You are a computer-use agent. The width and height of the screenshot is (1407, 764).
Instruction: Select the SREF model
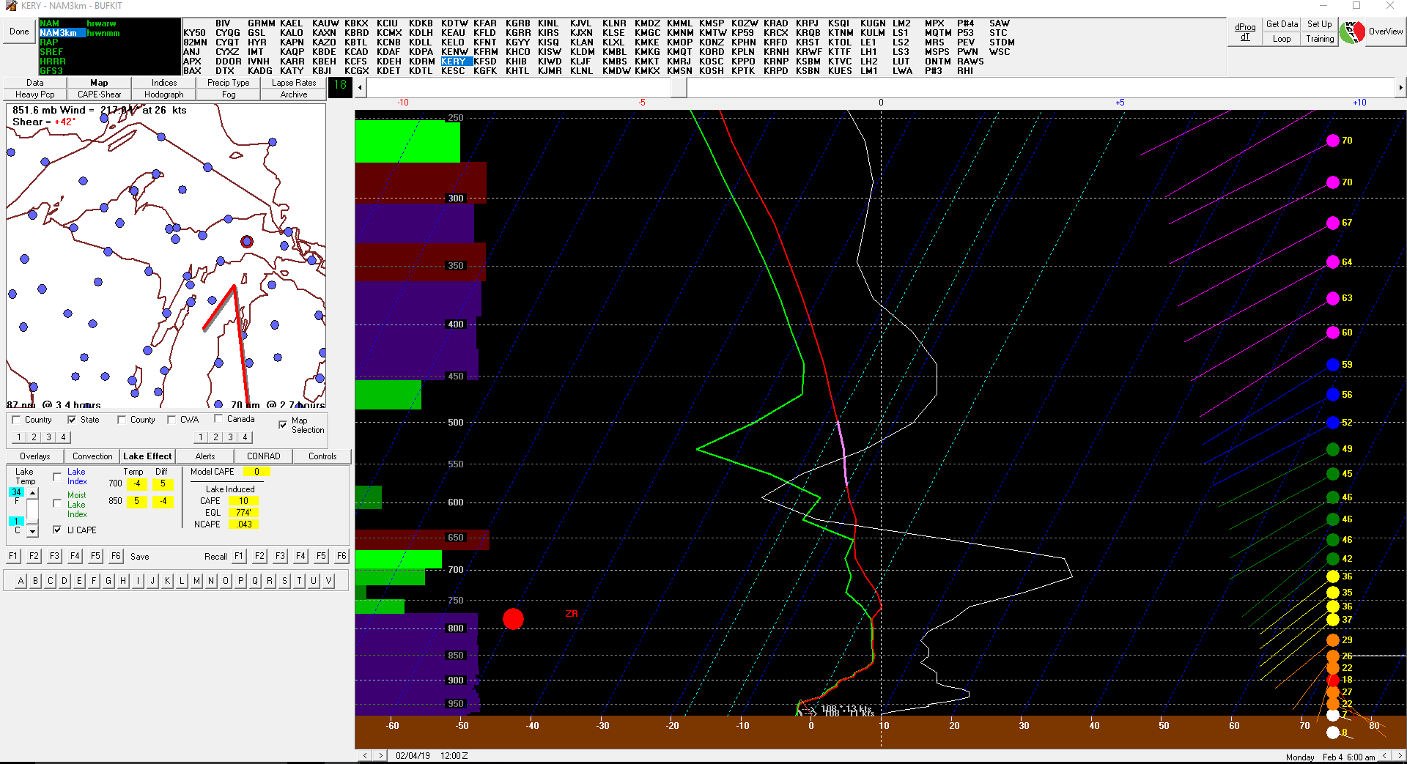coord(51,52)
